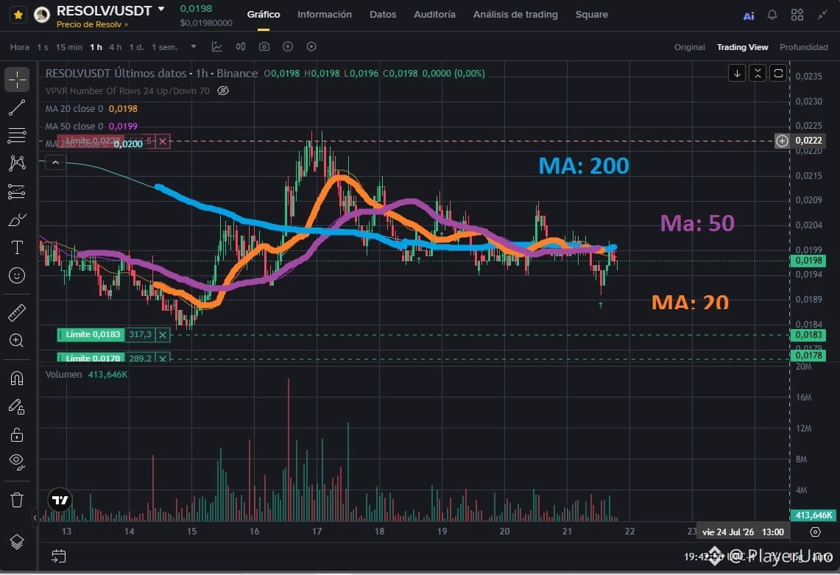The image size is (840, 575).
Task: Cancel the Límite 0,0183 order with X
Action: point(163,335)
